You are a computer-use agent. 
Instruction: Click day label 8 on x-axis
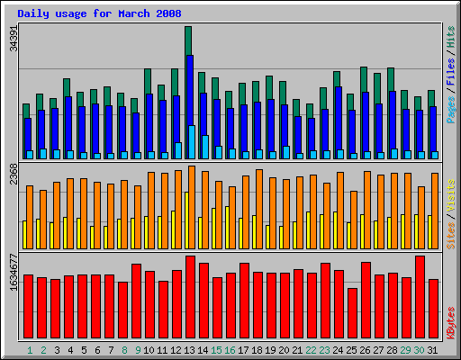124,350
